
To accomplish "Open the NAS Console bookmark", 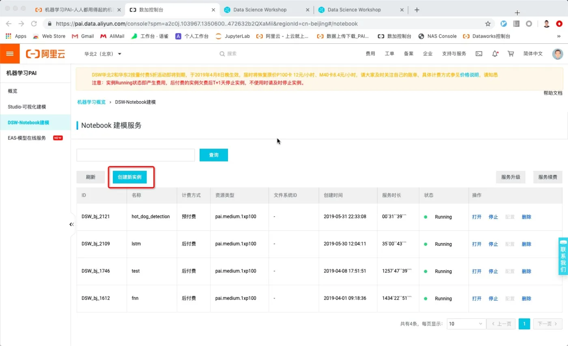I will pos(437,36).
